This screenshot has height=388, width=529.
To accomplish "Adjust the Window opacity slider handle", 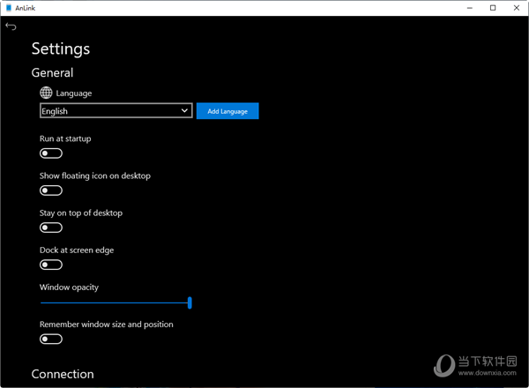I will click(x=190, y=302).
